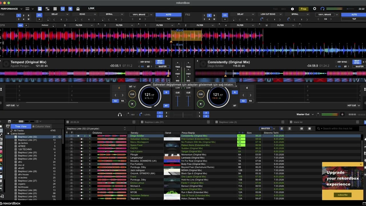Image resolution: width=366 pixels, height=206 pixels.
Task: Open the INT dropdown on deck 1
Action: pyautogui.click(x=132, y=86)
